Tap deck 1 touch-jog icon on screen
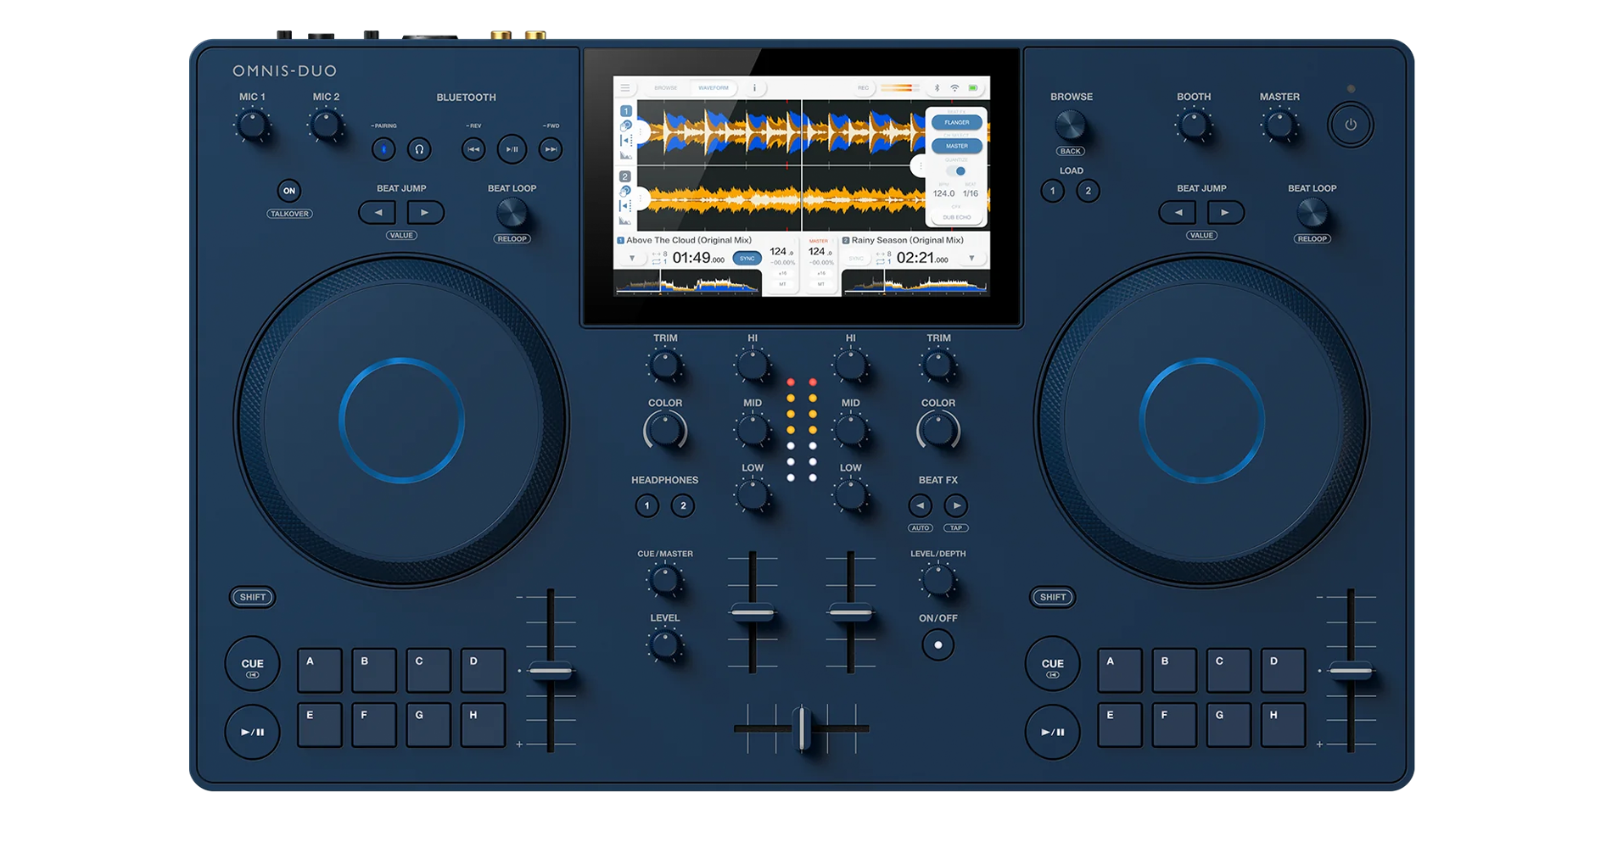This screenshot has height=848, width=1612. (626, 126)
